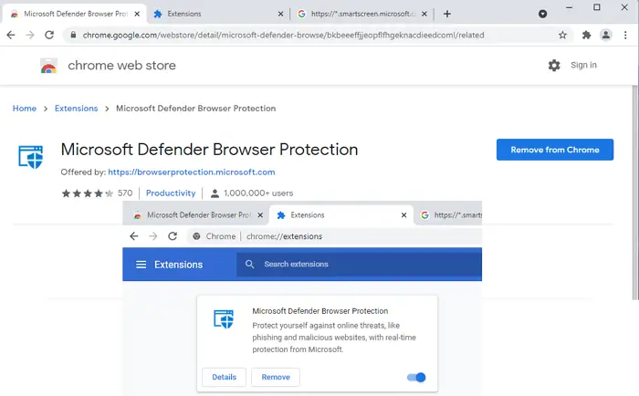Click Remove on the extension card

276,377
